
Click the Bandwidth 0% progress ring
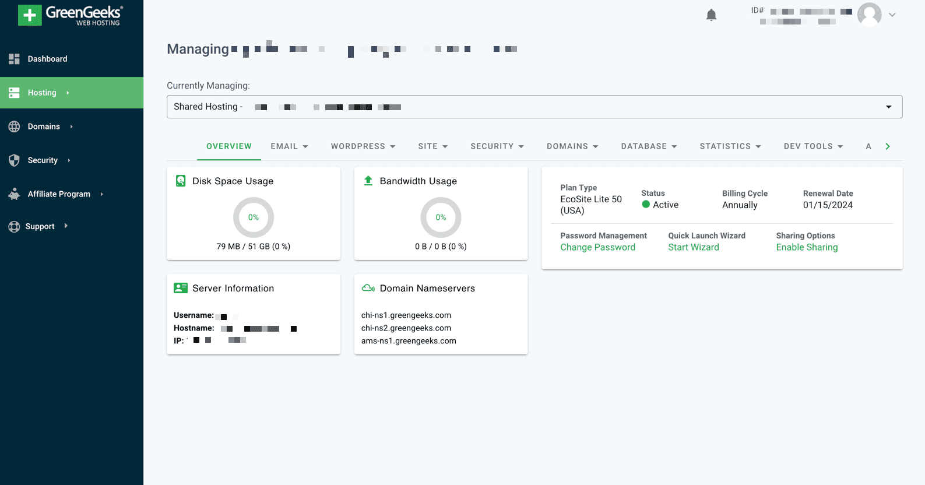pos(441,217)
